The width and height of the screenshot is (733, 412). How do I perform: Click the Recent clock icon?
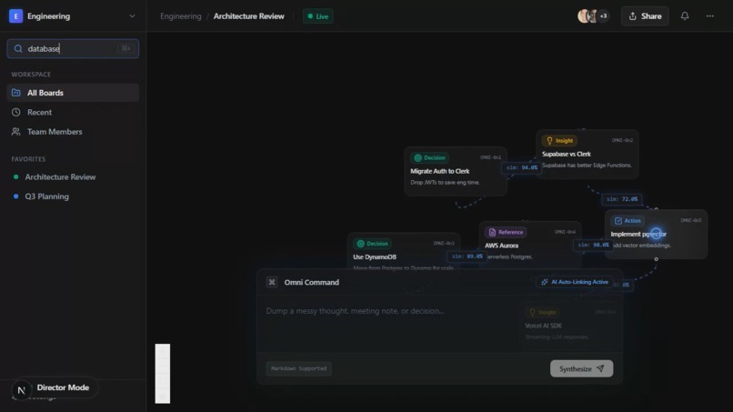pos(15,112)
